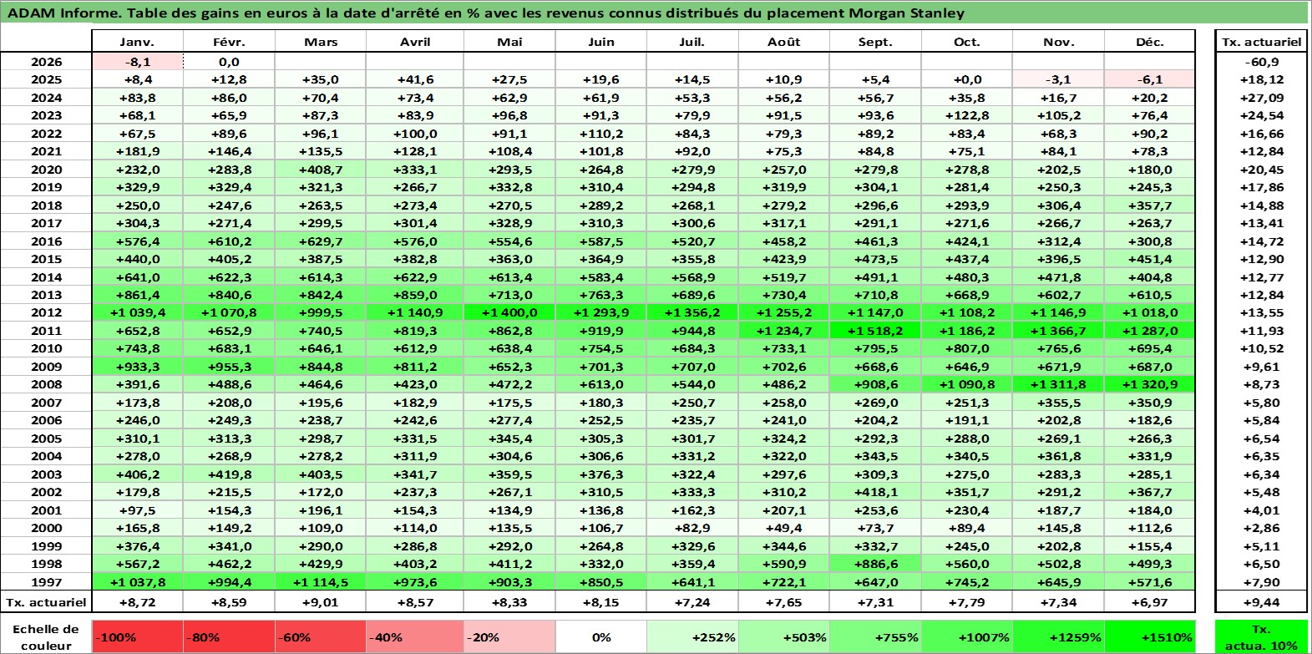
Task: Click the +886,6 cell in September 1998
Action: coord(875,564)
